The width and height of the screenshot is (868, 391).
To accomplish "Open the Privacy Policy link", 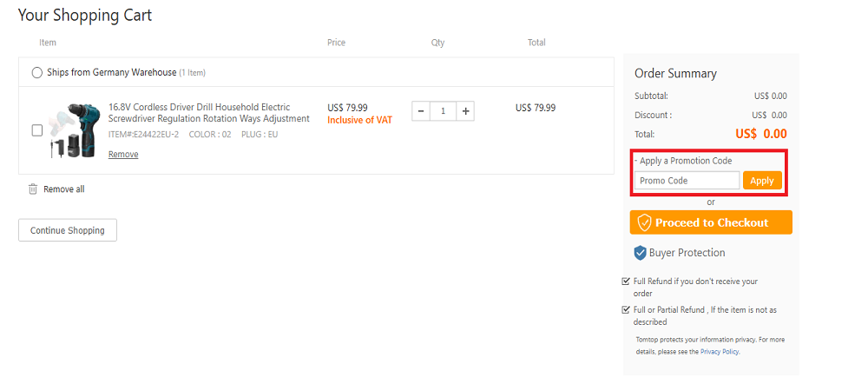I will tap(720, 352).
